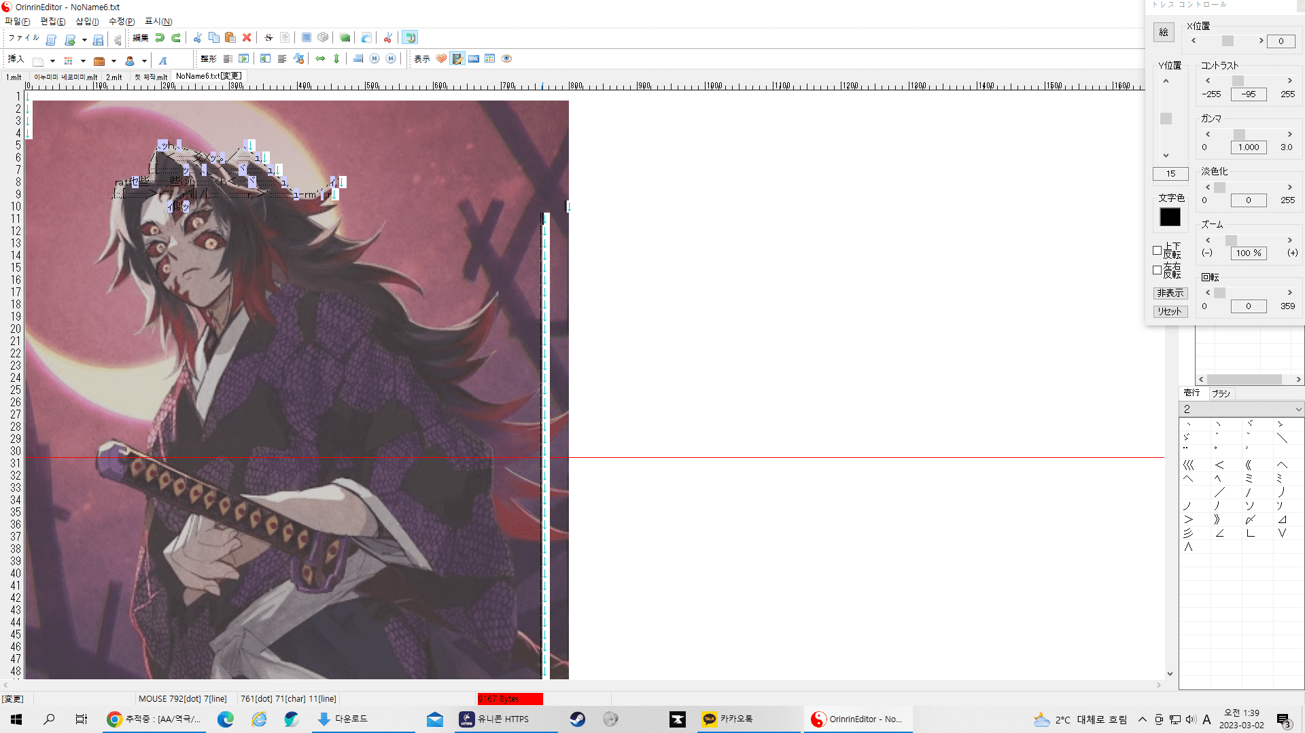Open Steam from the taskbar
The height and width of the screenshot is (733, 1305).
coord(577,719)
